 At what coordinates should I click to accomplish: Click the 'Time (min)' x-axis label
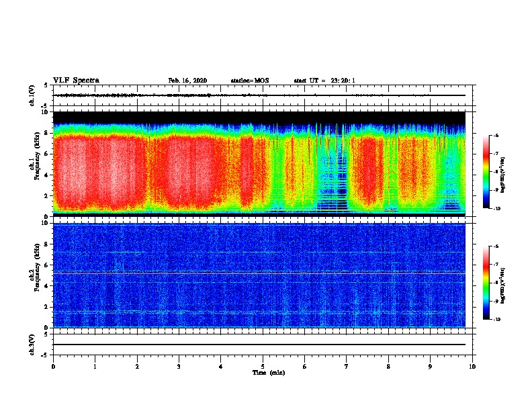point(269,373)
